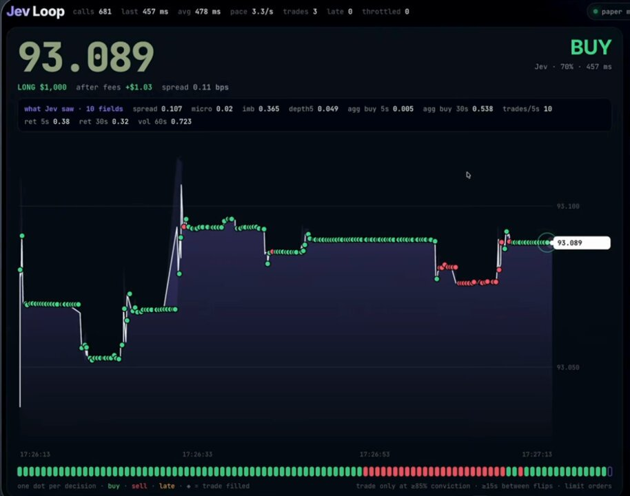
Task: Click the paper mode indicator pill
Action: point(609,12)
